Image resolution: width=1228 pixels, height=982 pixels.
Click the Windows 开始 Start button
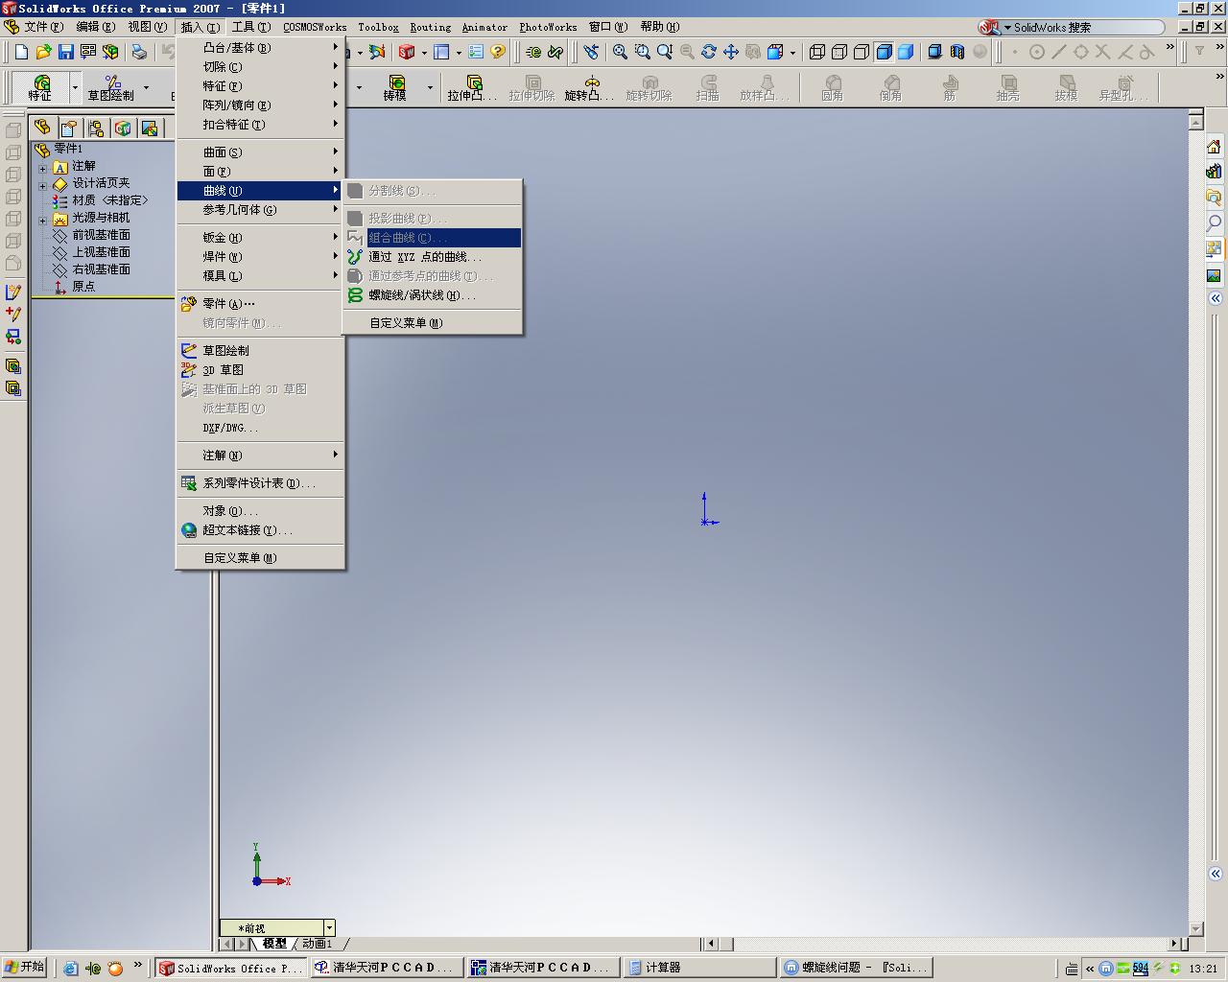[x=24, y=967]
